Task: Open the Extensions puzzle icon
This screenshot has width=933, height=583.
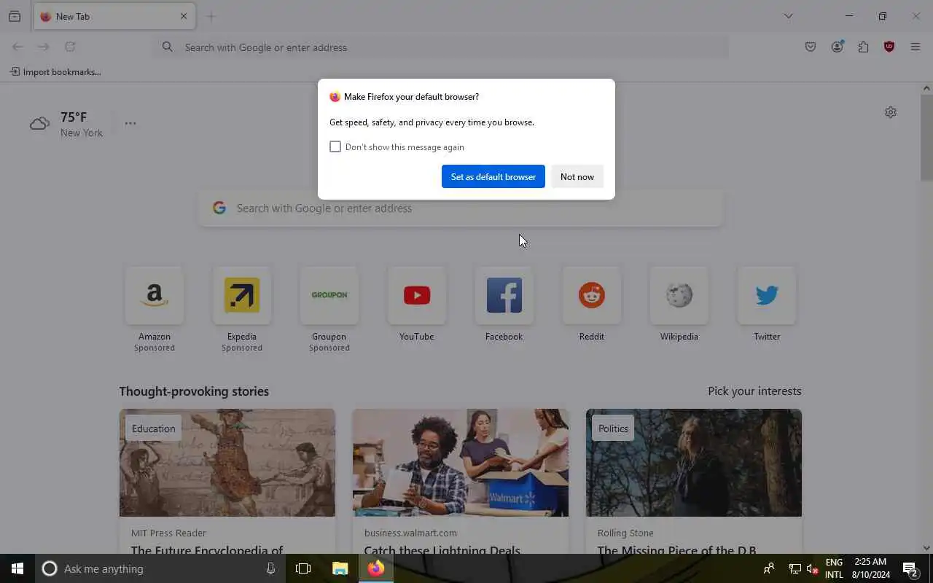Action: tap(863, 47)
